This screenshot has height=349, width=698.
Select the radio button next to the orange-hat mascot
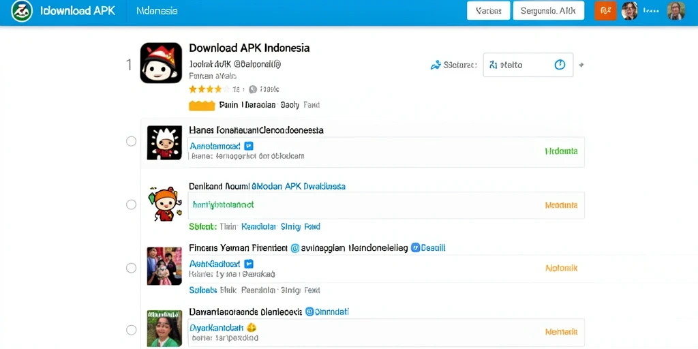[x=131, y=204]
